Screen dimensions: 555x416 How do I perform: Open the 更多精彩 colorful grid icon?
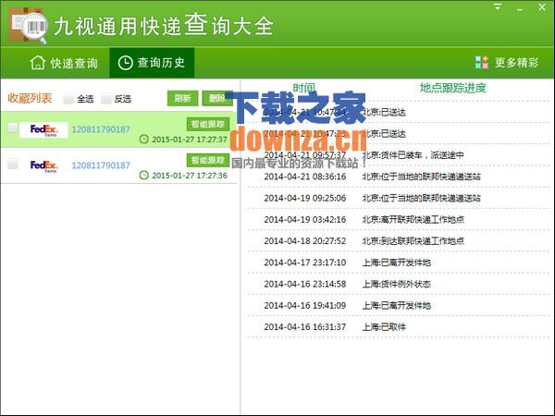click(482, 63)
